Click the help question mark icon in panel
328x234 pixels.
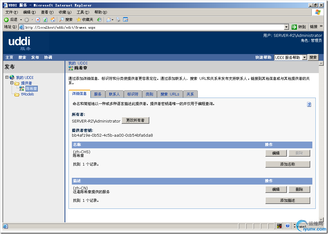[309, 104]
